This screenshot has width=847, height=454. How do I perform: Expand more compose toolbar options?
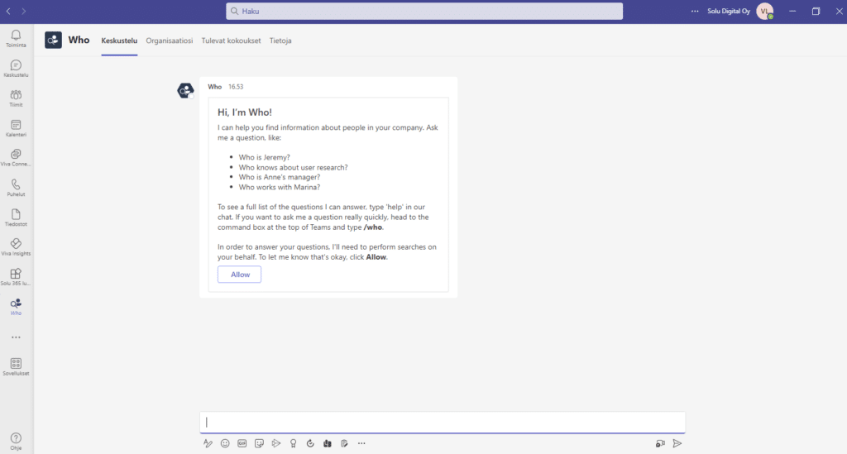tap(361, 443)
